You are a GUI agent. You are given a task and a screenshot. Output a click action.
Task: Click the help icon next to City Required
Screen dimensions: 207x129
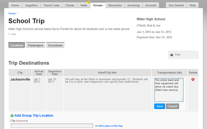(x=27, y=121)
